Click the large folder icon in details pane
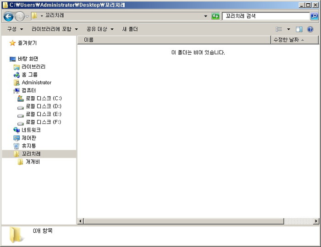The image size is (321, 247). click(16, 235)
